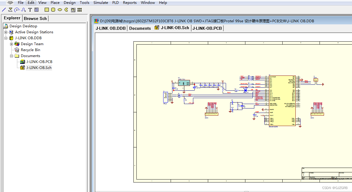The height and width of the screenshot is (192, 352).
Task: Open the Help menu
Action: (163, 3)
